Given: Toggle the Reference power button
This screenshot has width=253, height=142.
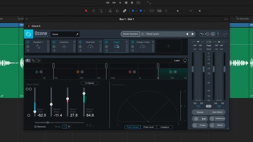Looking at the screenshot, I should coord(212,119).
